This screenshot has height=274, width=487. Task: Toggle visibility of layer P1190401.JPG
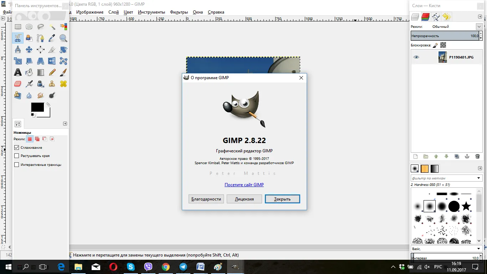416,57
